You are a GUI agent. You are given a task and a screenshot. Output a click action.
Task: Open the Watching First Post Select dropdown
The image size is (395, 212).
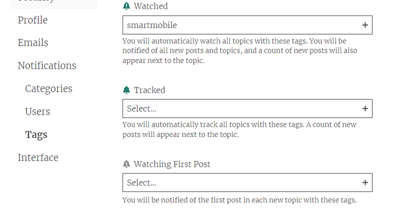coord(247,183)
